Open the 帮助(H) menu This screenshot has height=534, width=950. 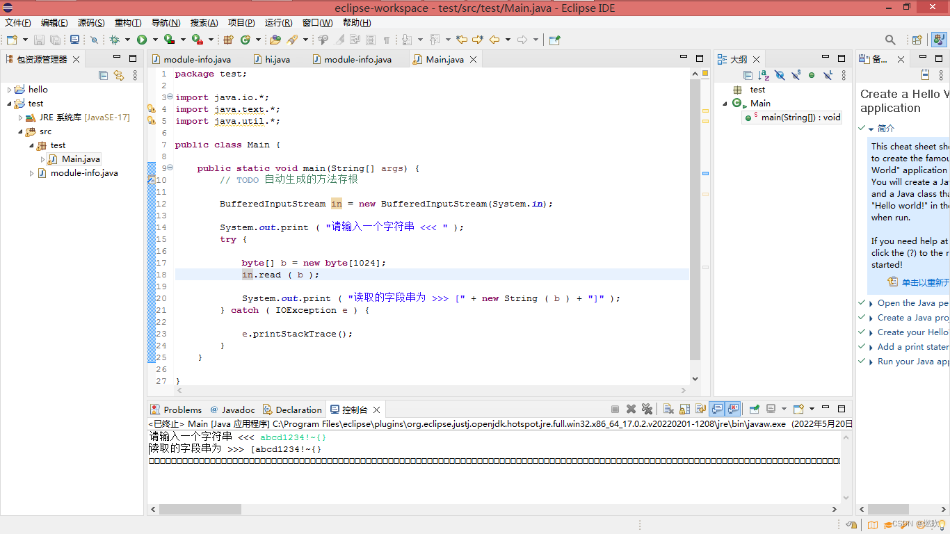point(357,22)
